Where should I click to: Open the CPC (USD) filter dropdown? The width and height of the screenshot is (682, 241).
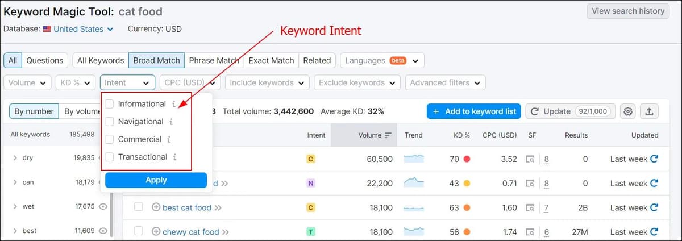point(190,82)
